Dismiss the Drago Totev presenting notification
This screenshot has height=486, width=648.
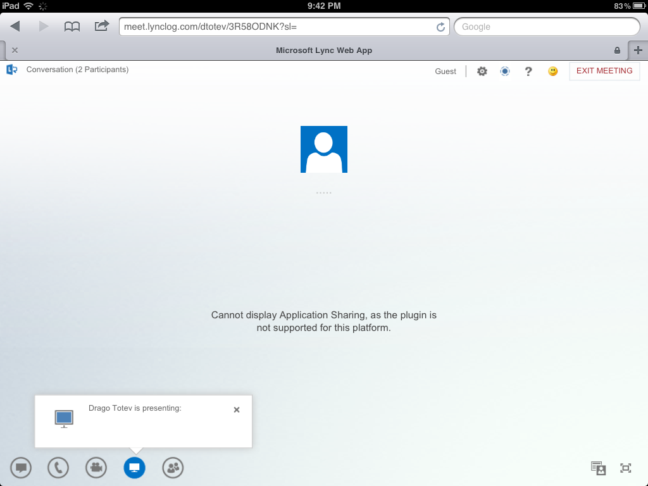coord(236,409)
